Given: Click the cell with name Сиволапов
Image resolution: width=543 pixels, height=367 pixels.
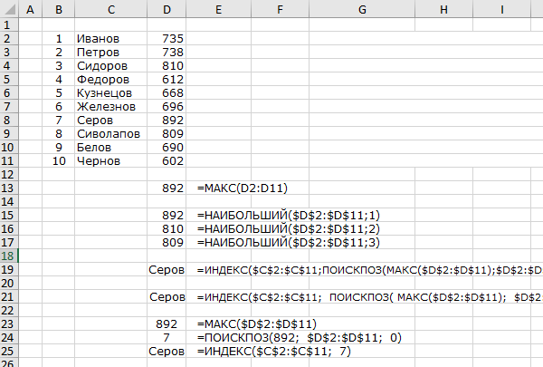Looking at the screenshot, I should pos(109,133).
